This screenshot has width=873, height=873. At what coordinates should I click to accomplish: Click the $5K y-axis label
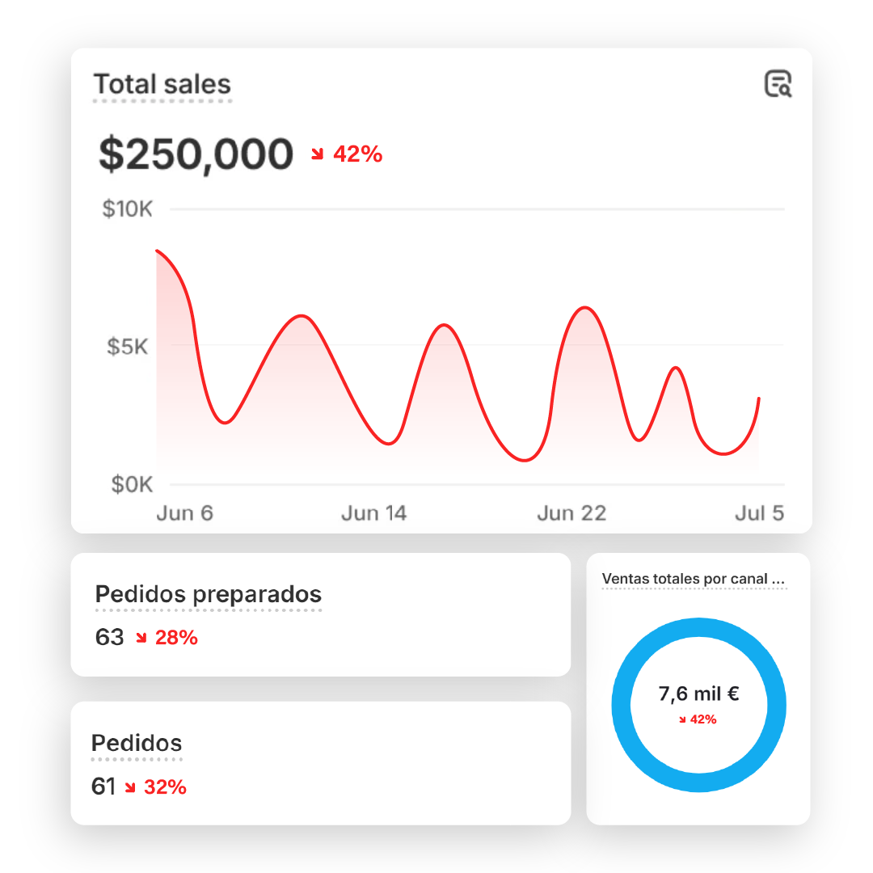(128, 347)
